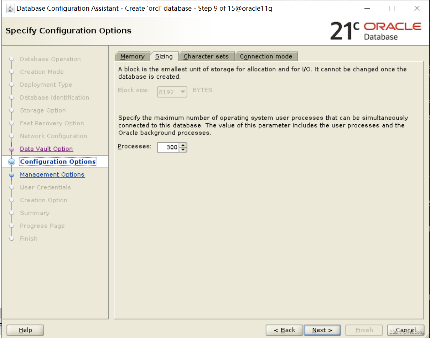Open the Connection mode tab
This screenshot has height=338, width=430.
point(266,56)
